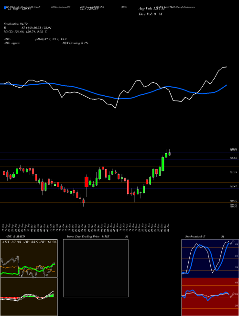The width and height of the screenshot is (239, 316).
Task: Click the 'Day Vol: 0 M' text
Action: click(x=150, y=14)
